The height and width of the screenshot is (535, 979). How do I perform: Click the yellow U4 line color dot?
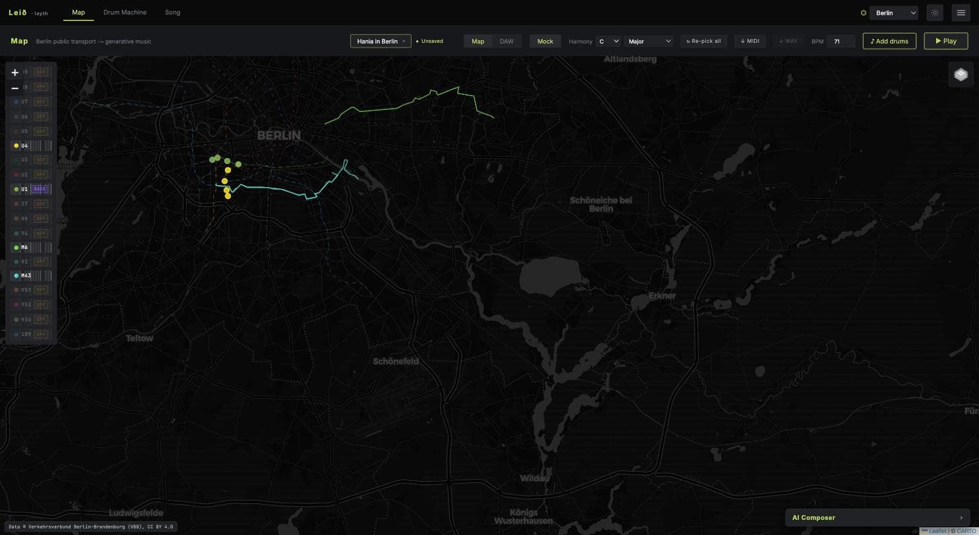(16, 146)
